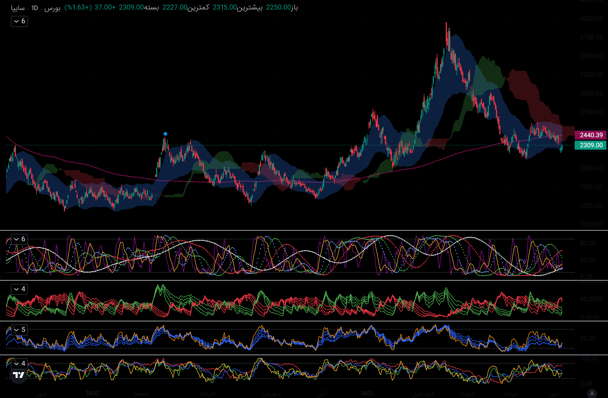This screenshot has height=398, width=608.
Task: Select the 2440.39 indicator price label
Action: tap(590, 135)
